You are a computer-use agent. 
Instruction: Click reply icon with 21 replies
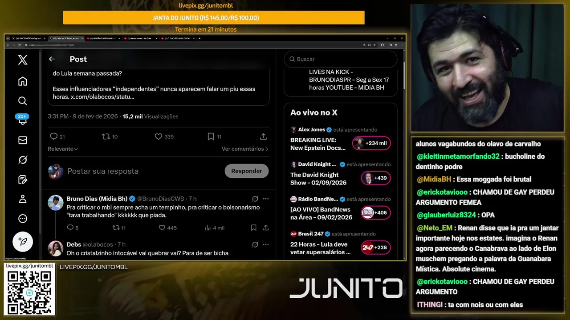coord(57,136)
